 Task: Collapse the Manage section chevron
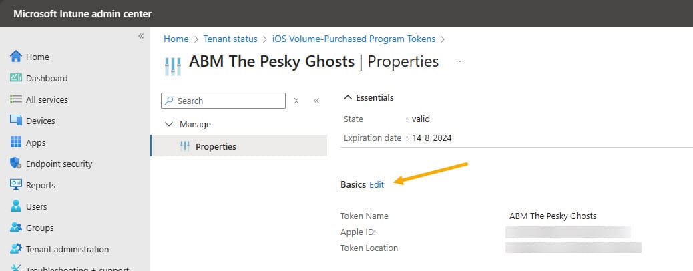(169, 124)
